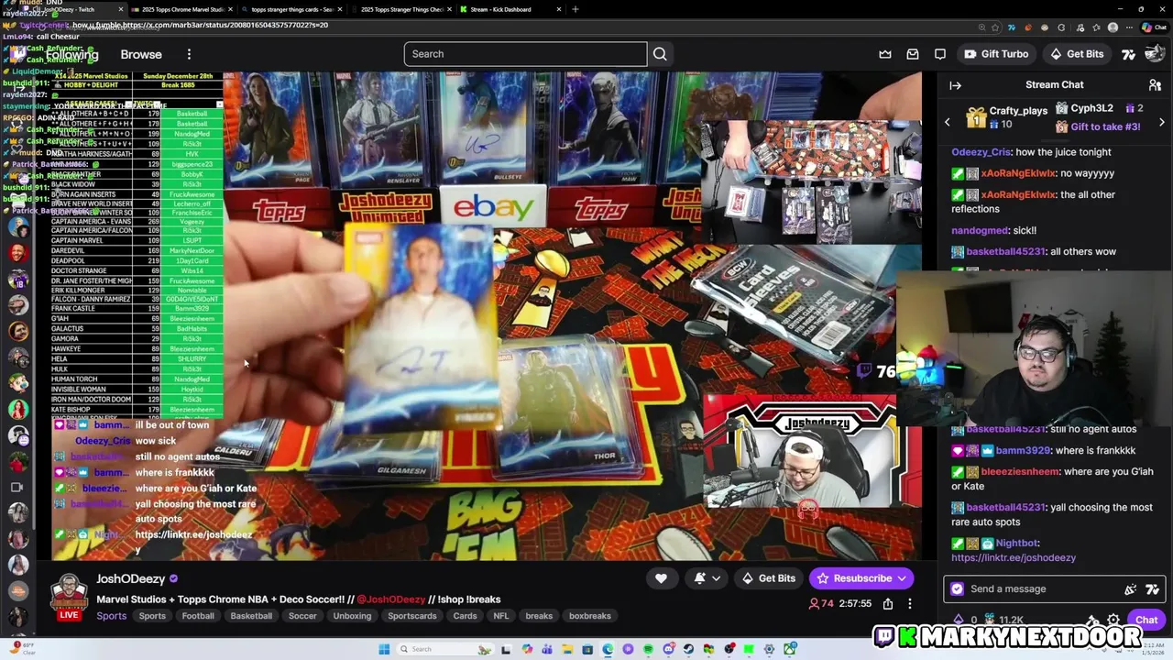Open the 7TV icon in top navigation
1173x660 pixels.
[1129, 54]
